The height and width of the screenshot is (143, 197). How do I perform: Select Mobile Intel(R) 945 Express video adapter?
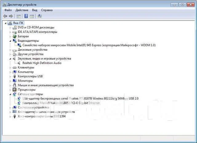(x=89, y=45)
